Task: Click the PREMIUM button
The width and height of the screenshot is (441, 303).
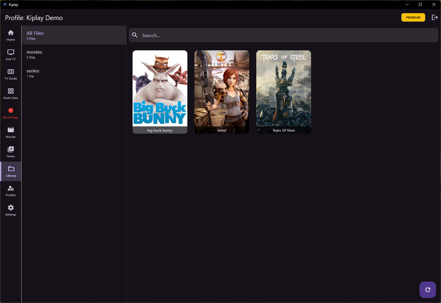Action: click(x=413, y=17)
